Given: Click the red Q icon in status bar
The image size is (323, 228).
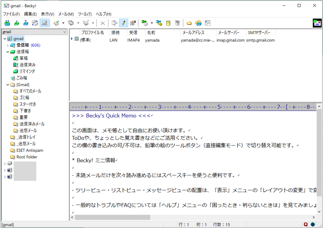Looking at the screenshot, I should (306, 224).
